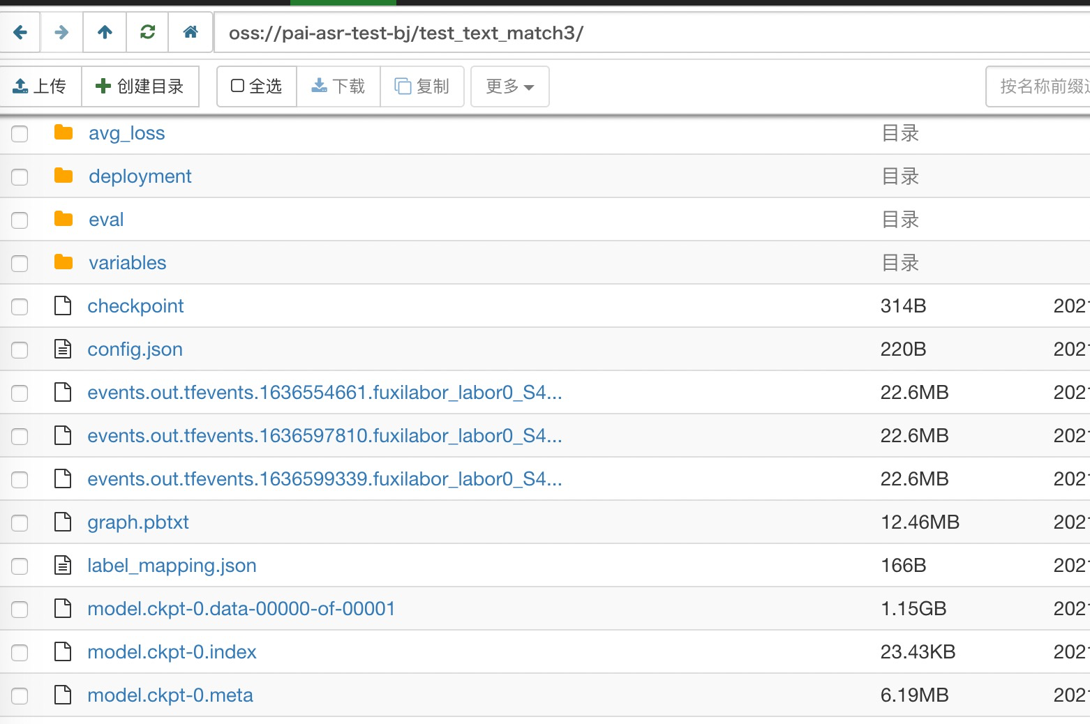Click the avg_loss folder icon
Screen dimensions: 1090x724
64,133
